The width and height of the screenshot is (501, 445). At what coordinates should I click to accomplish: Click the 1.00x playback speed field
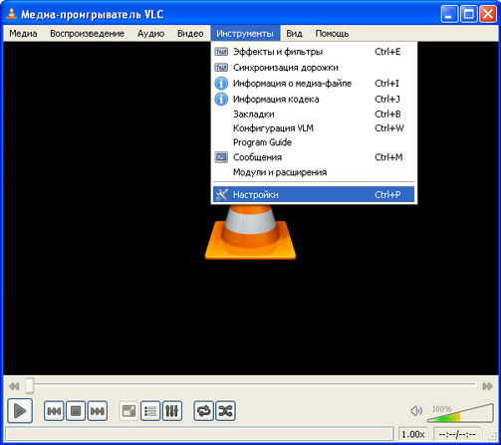413,434
